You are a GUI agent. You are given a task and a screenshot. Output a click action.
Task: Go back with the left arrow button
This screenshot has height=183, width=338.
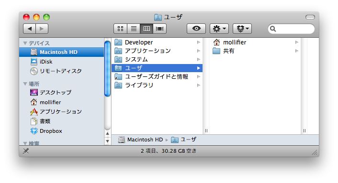click(30, 29)
